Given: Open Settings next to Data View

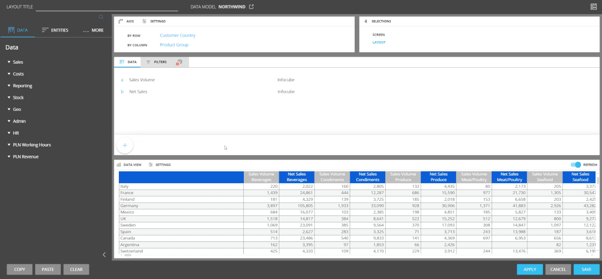Looking at the screenshot, I should coord(160,165).
